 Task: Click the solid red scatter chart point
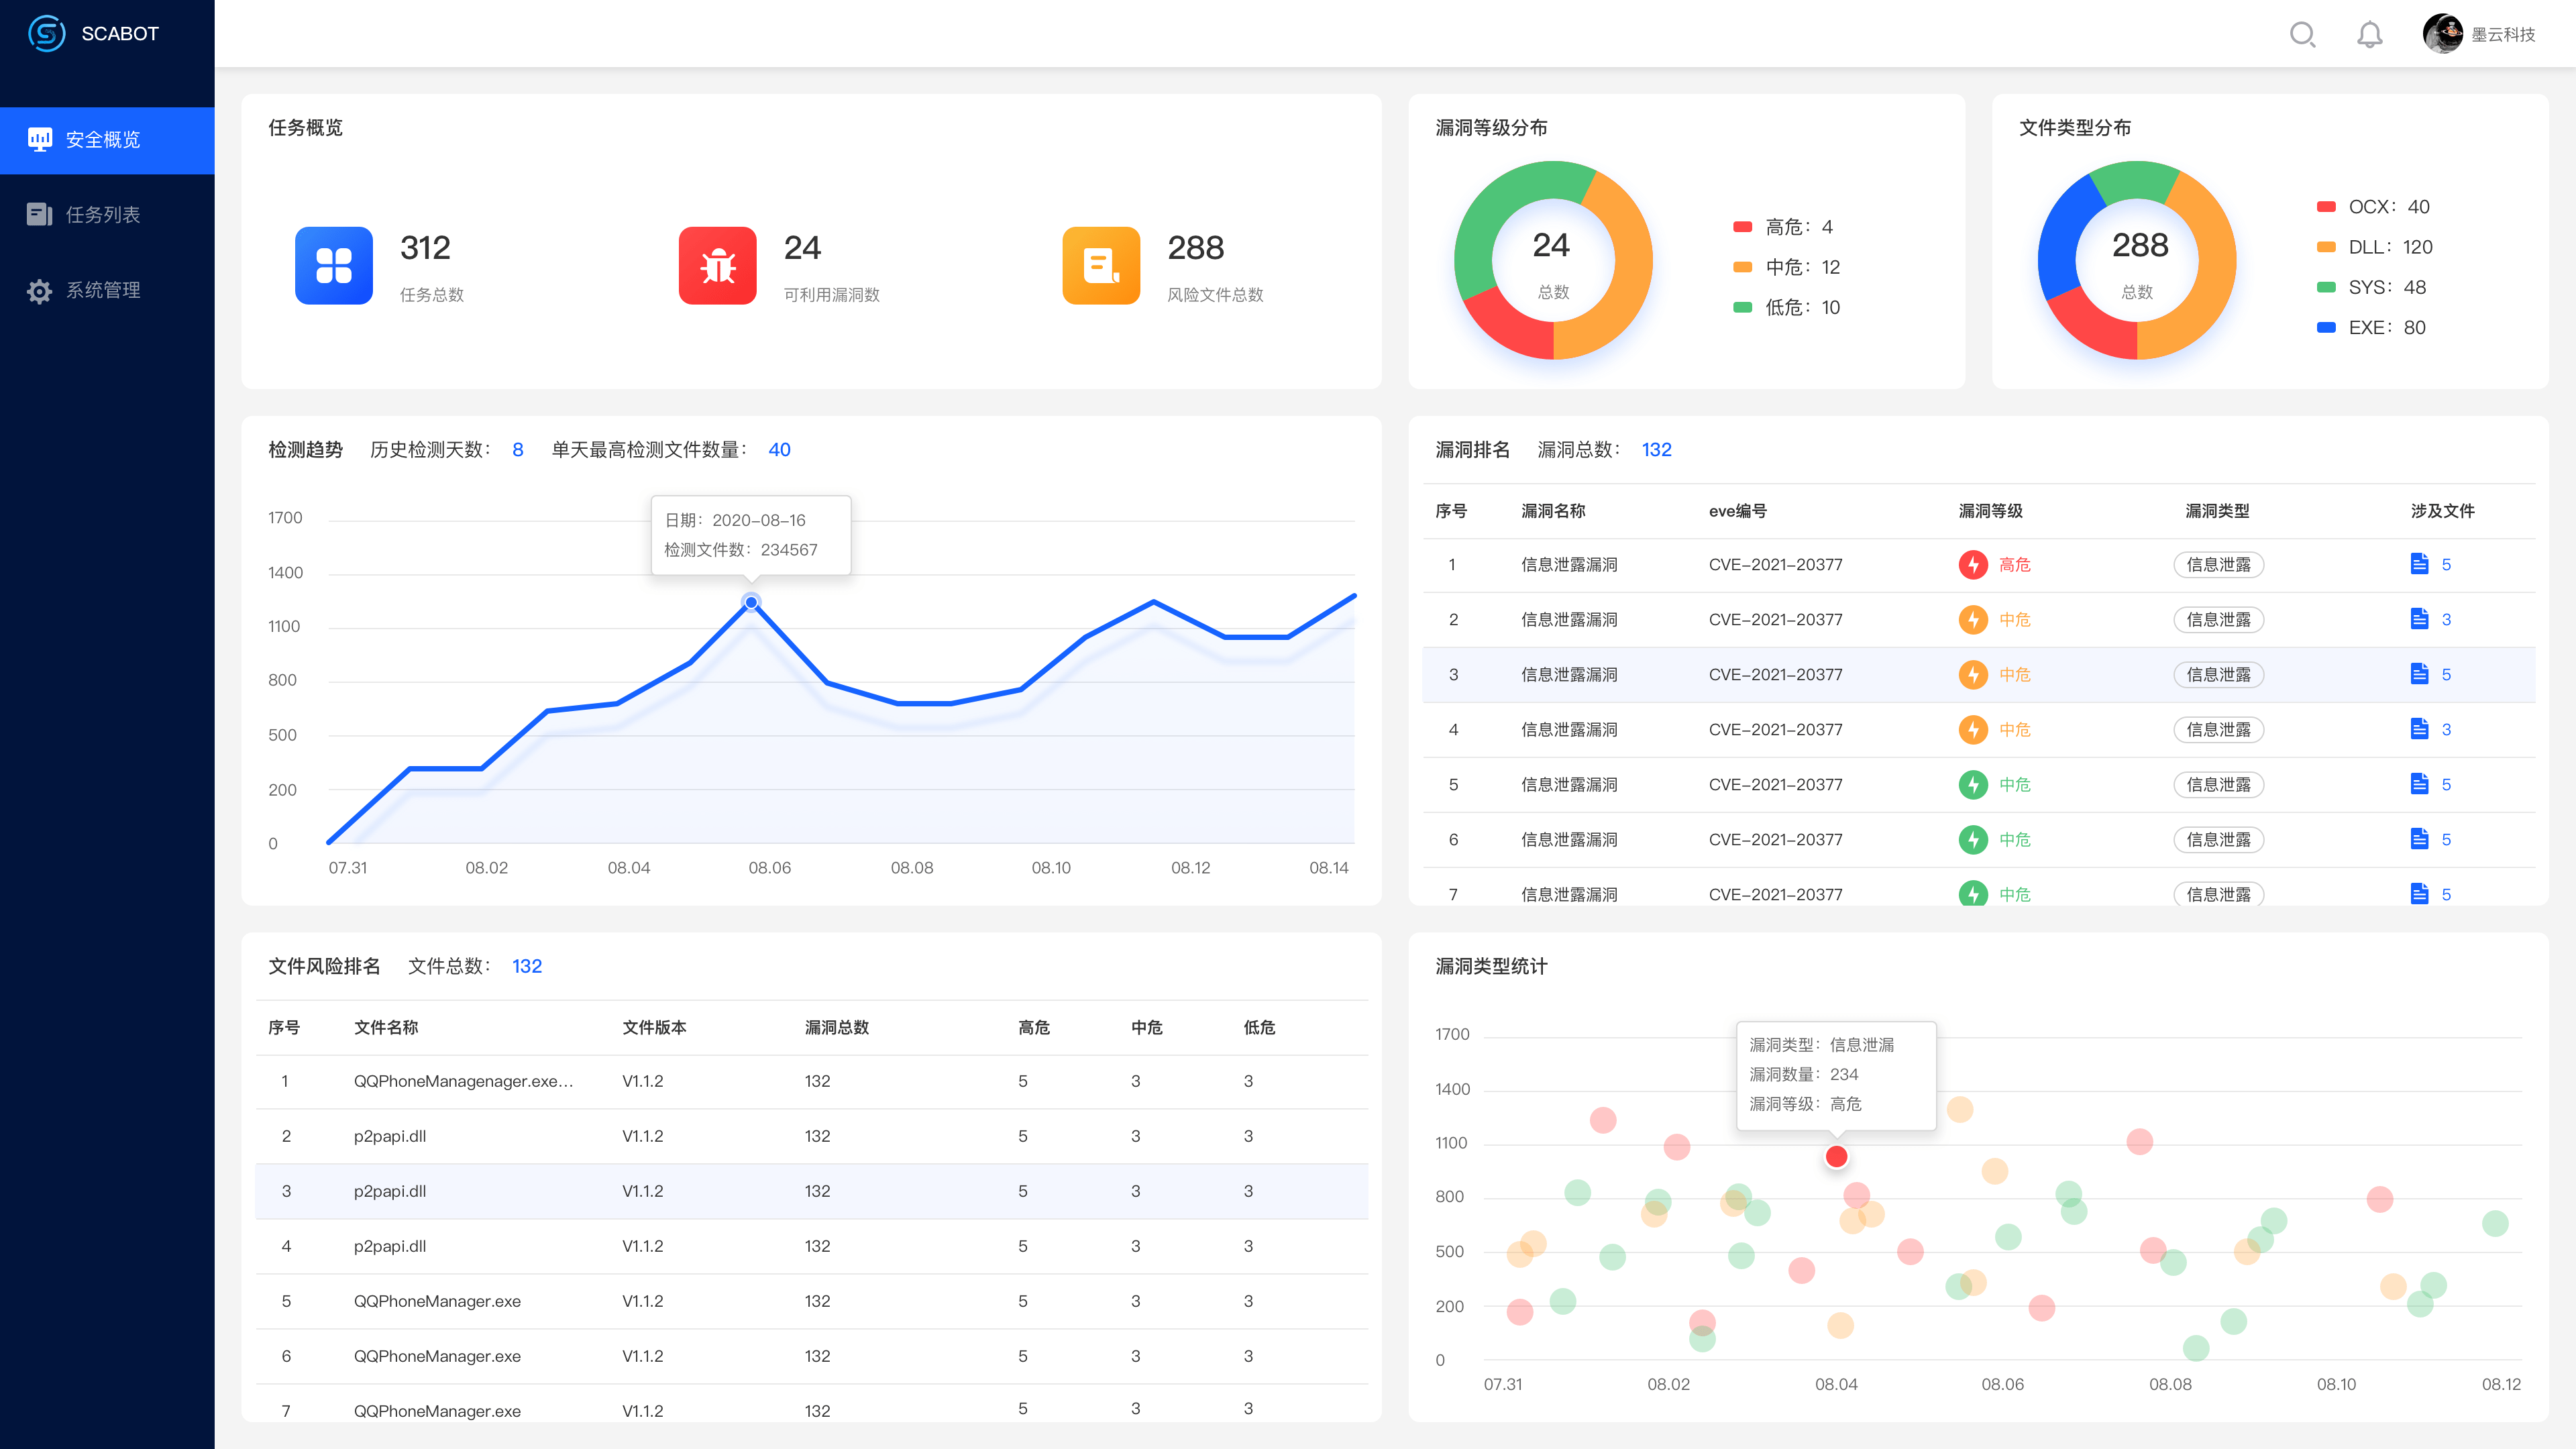point(1836,1157)
